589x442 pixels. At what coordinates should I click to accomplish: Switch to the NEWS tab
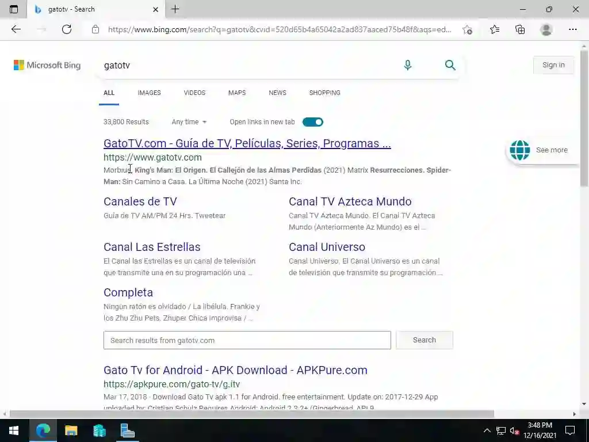pyautogui.click(x=278, y=93)
